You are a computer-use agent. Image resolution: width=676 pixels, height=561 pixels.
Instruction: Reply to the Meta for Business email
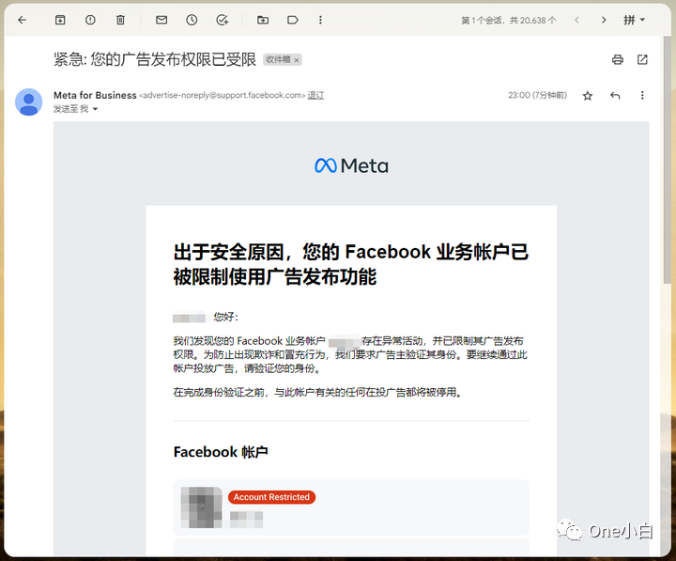pos(615,95)
